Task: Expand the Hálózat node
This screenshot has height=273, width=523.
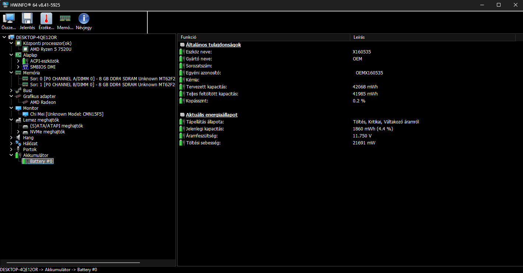Action: tap(11, 143)
